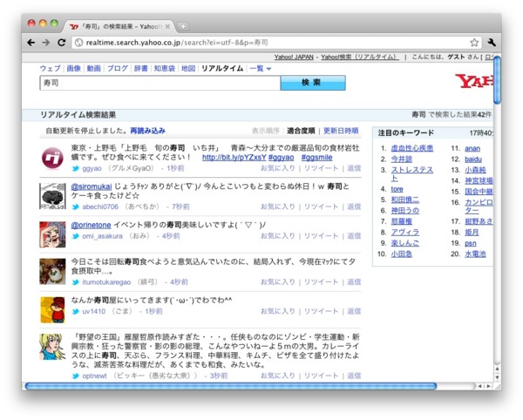Open the itumotukaregao profile avatar
523x420 pixels.
[x=52, y=271]
